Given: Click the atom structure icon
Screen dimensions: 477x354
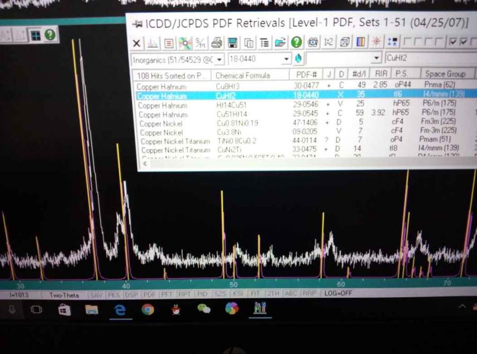Looking at the screenshot, I should (313, 42).
